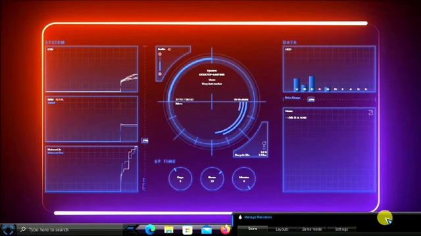Image resolution: width=421 pixels, height=236 pixels.
Task: Open the Mail app from the taskbar
Action: pos(207,230)
